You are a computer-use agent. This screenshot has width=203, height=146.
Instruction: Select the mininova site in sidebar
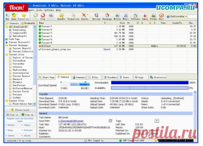coord(17,67)
